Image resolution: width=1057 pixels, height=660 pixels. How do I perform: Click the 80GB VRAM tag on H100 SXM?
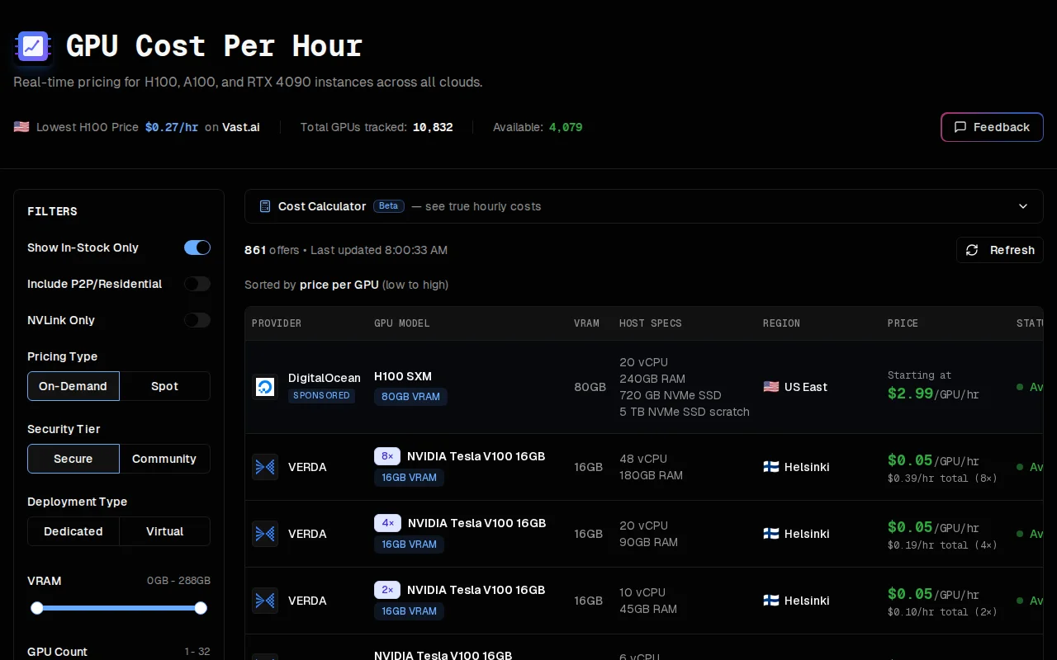[410, 397]
